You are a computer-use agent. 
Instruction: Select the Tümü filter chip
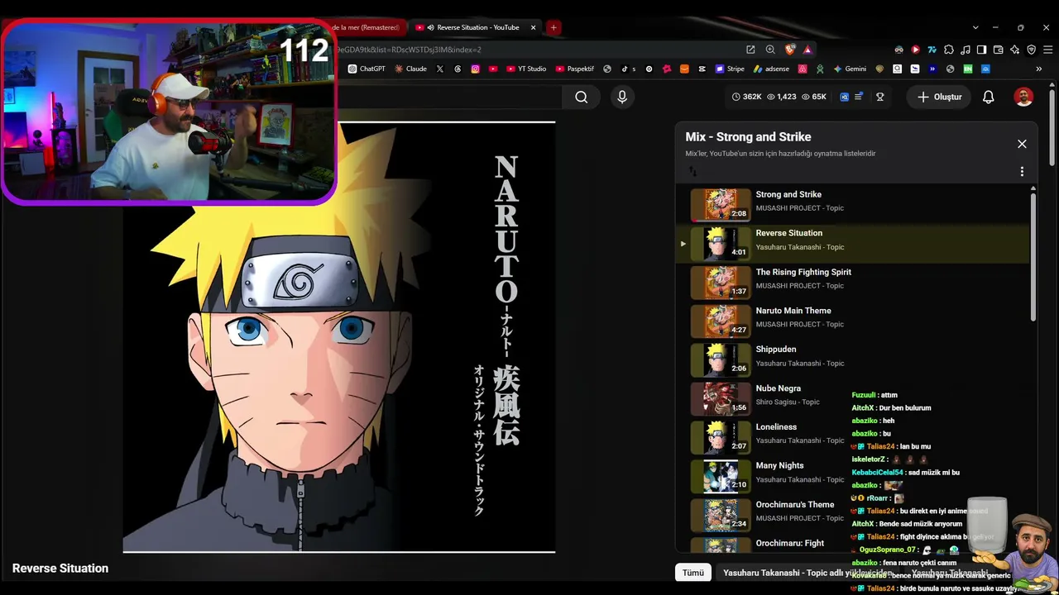pyautogui.click(x=693, y=573)
